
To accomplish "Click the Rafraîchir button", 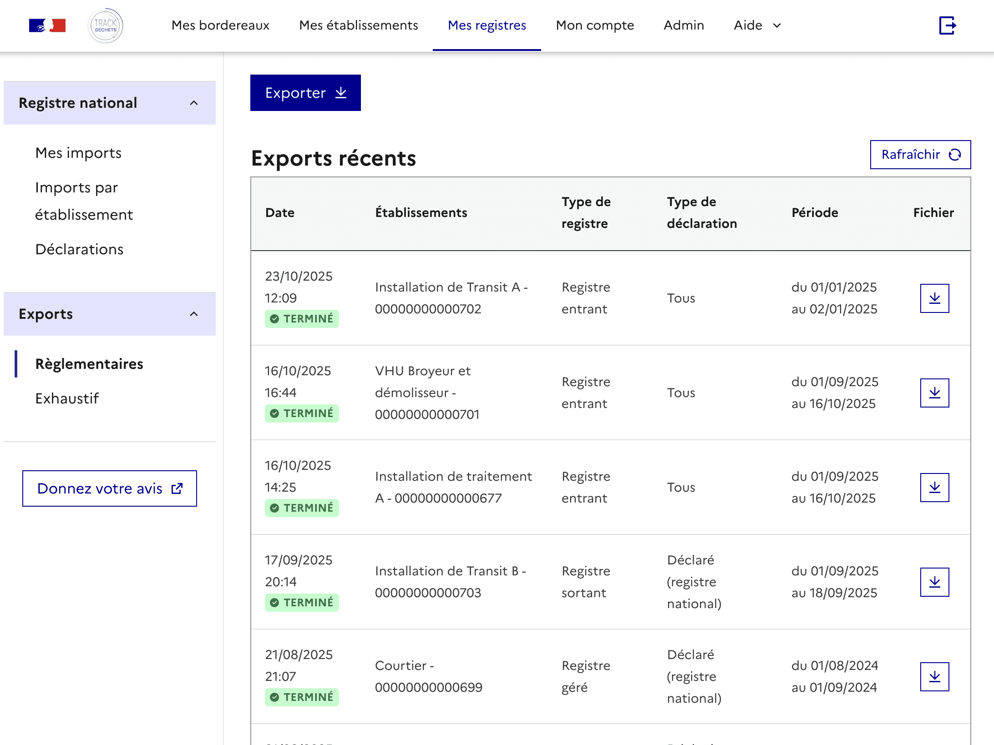I will pyautogui.click(x=920, y=155).
